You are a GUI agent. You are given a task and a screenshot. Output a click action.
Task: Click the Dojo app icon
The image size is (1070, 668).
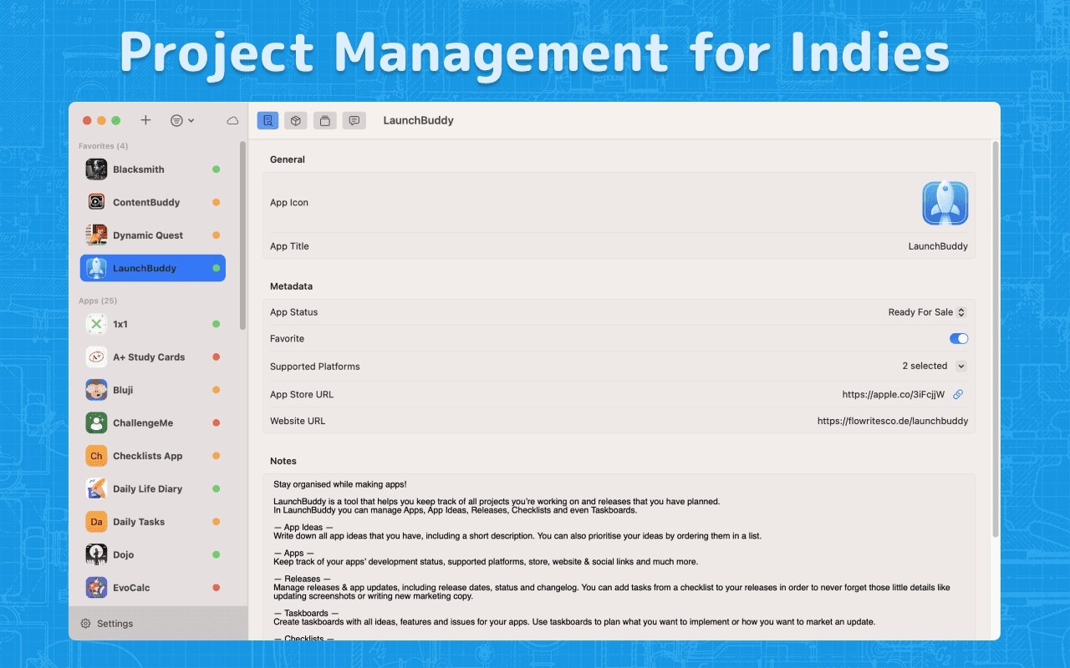(96, 554)
